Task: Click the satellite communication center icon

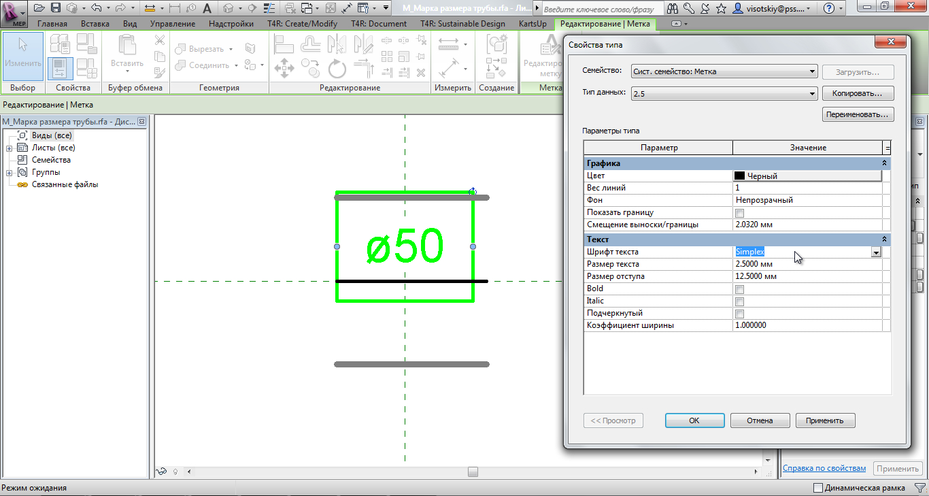Action: click(x=705, y=8)
